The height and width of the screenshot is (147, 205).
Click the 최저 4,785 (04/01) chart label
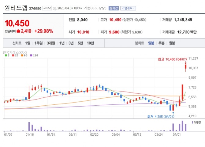(161, 116)
